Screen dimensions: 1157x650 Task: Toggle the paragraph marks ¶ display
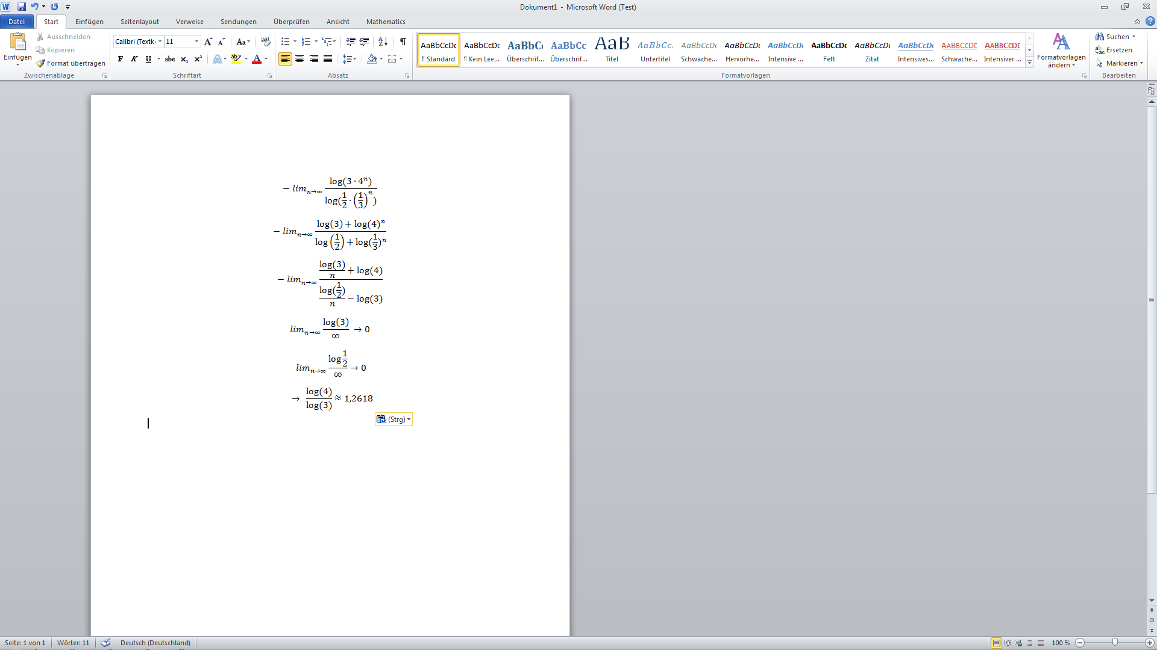point(403,42)
